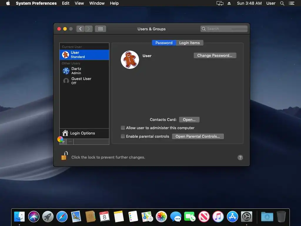Open the Help menu

[x=114, y=3]
